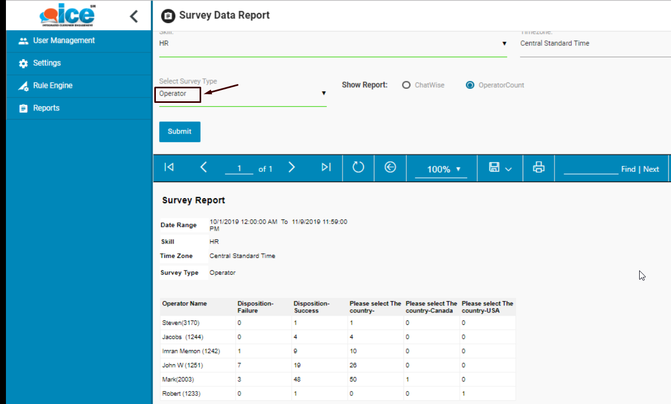This screenshot has height=404, width=671.
Task: Open the Skill dropdown showing HR
Action: click(333, 44)
